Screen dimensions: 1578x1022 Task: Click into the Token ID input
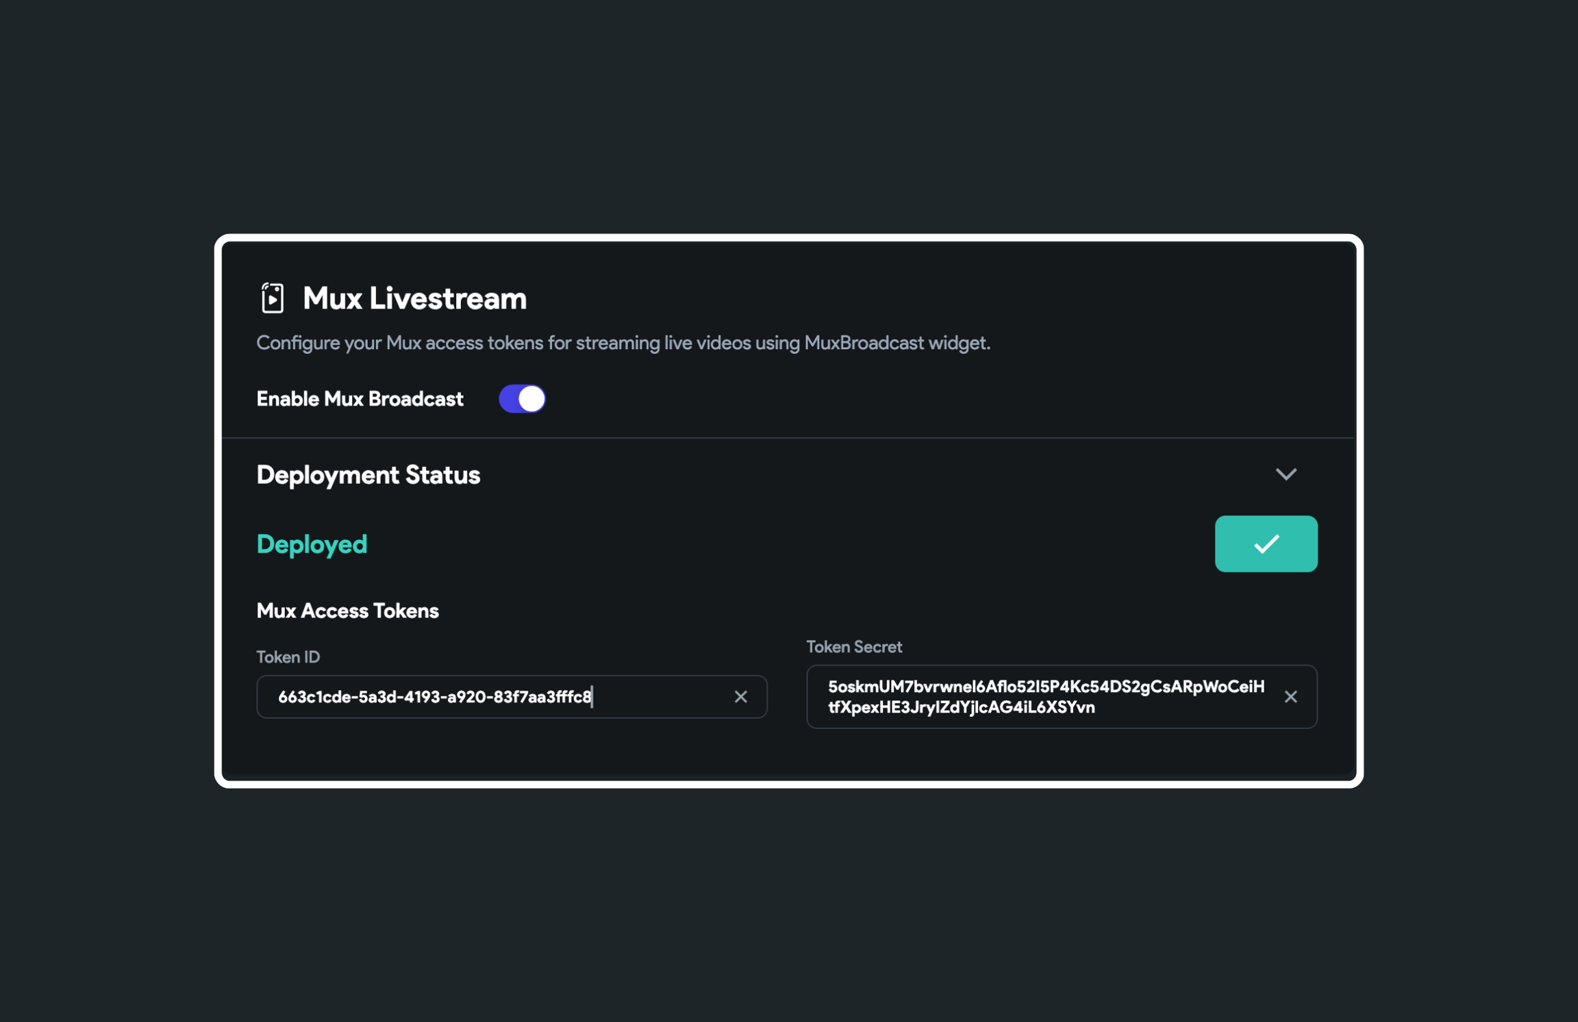[x=512, y=697]
